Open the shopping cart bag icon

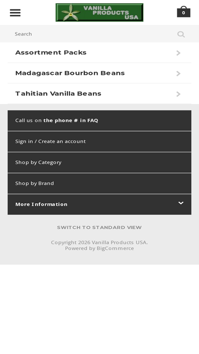coord(184,12)
